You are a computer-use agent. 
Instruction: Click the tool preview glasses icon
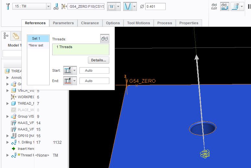(56, 6)
